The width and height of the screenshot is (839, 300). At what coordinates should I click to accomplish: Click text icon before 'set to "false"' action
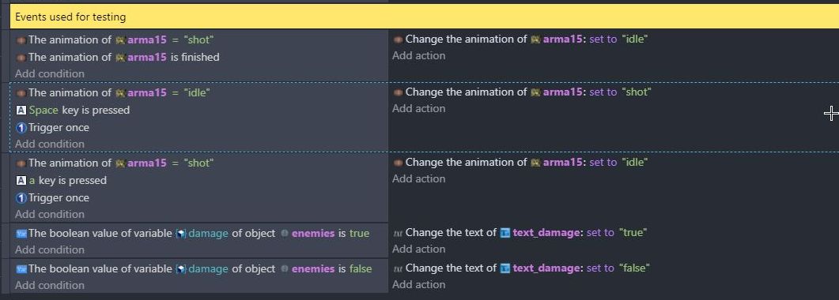point(398,268)
